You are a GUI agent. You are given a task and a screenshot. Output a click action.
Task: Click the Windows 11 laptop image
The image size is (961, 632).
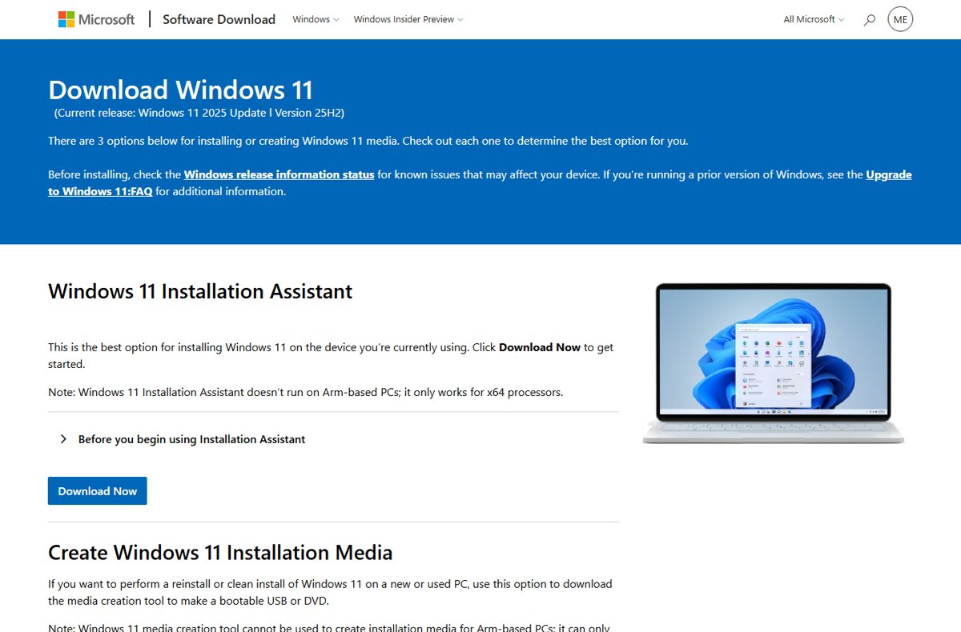(x=773, y=363)
